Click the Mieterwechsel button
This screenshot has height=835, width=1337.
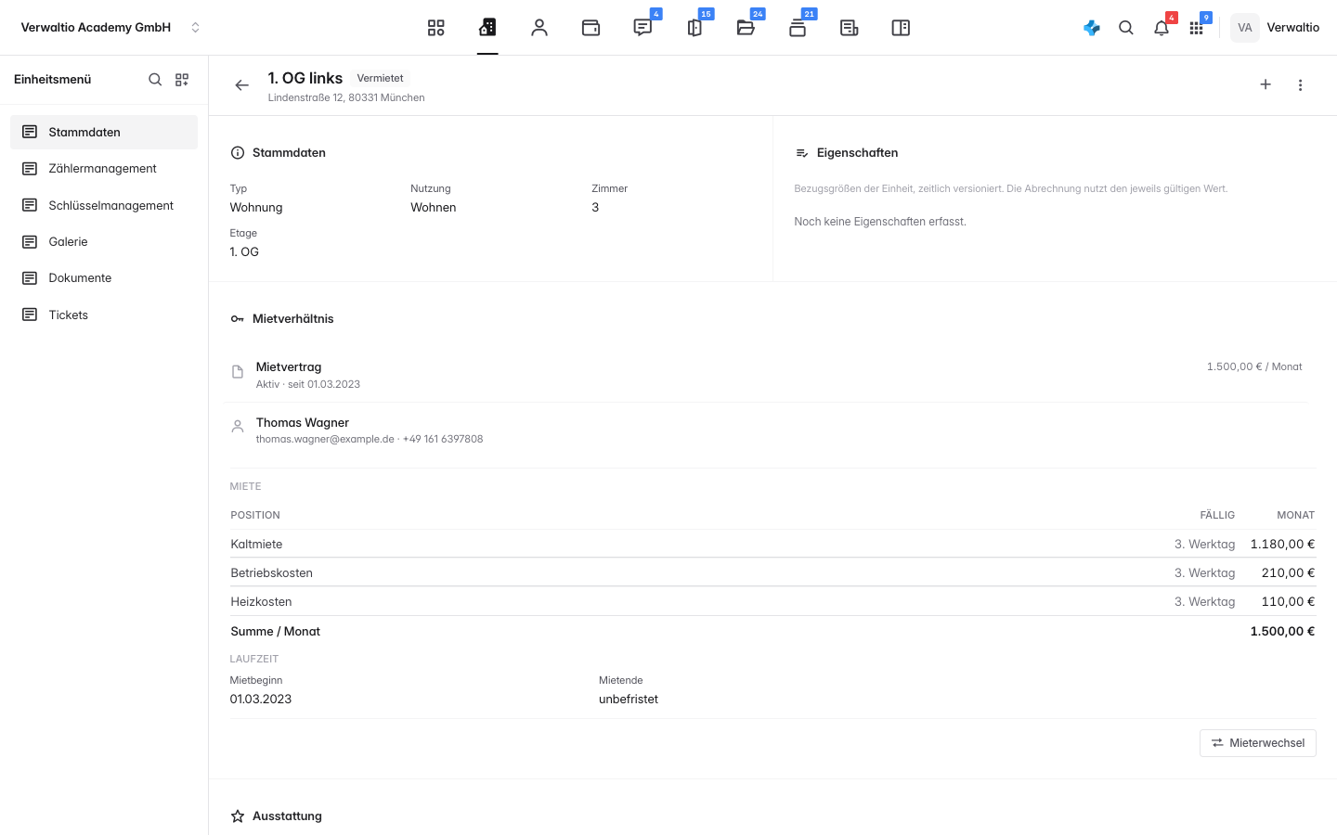point(1258,743)
